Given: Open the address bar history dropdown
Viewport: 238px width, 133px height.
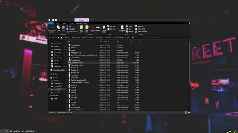Looking at the screenshot, I should point(141,38).
